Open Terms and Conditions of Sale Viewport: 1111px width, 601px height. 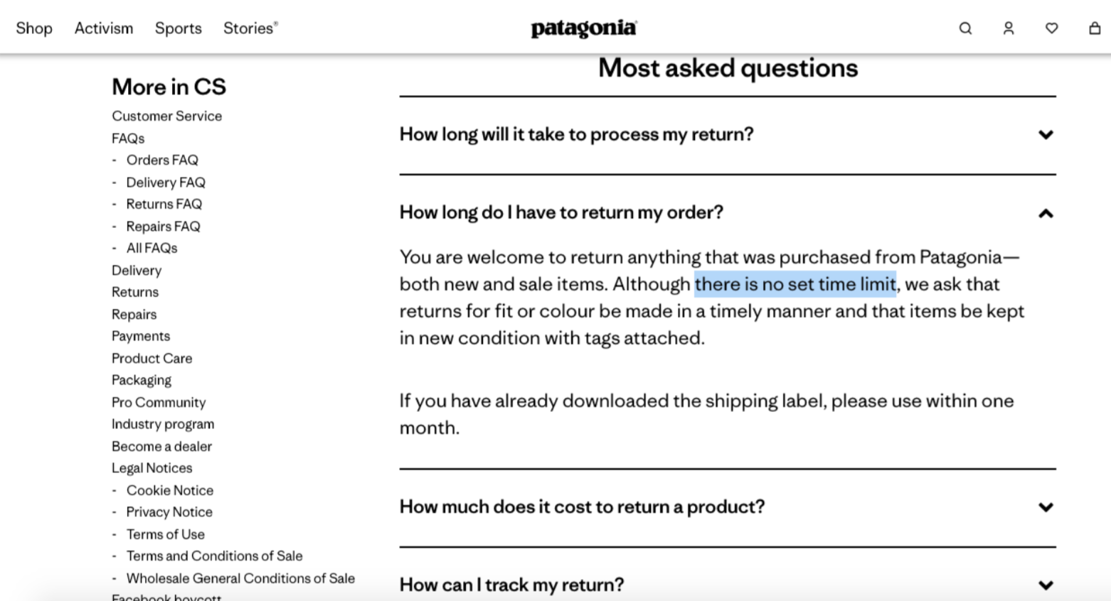[215, 556]
